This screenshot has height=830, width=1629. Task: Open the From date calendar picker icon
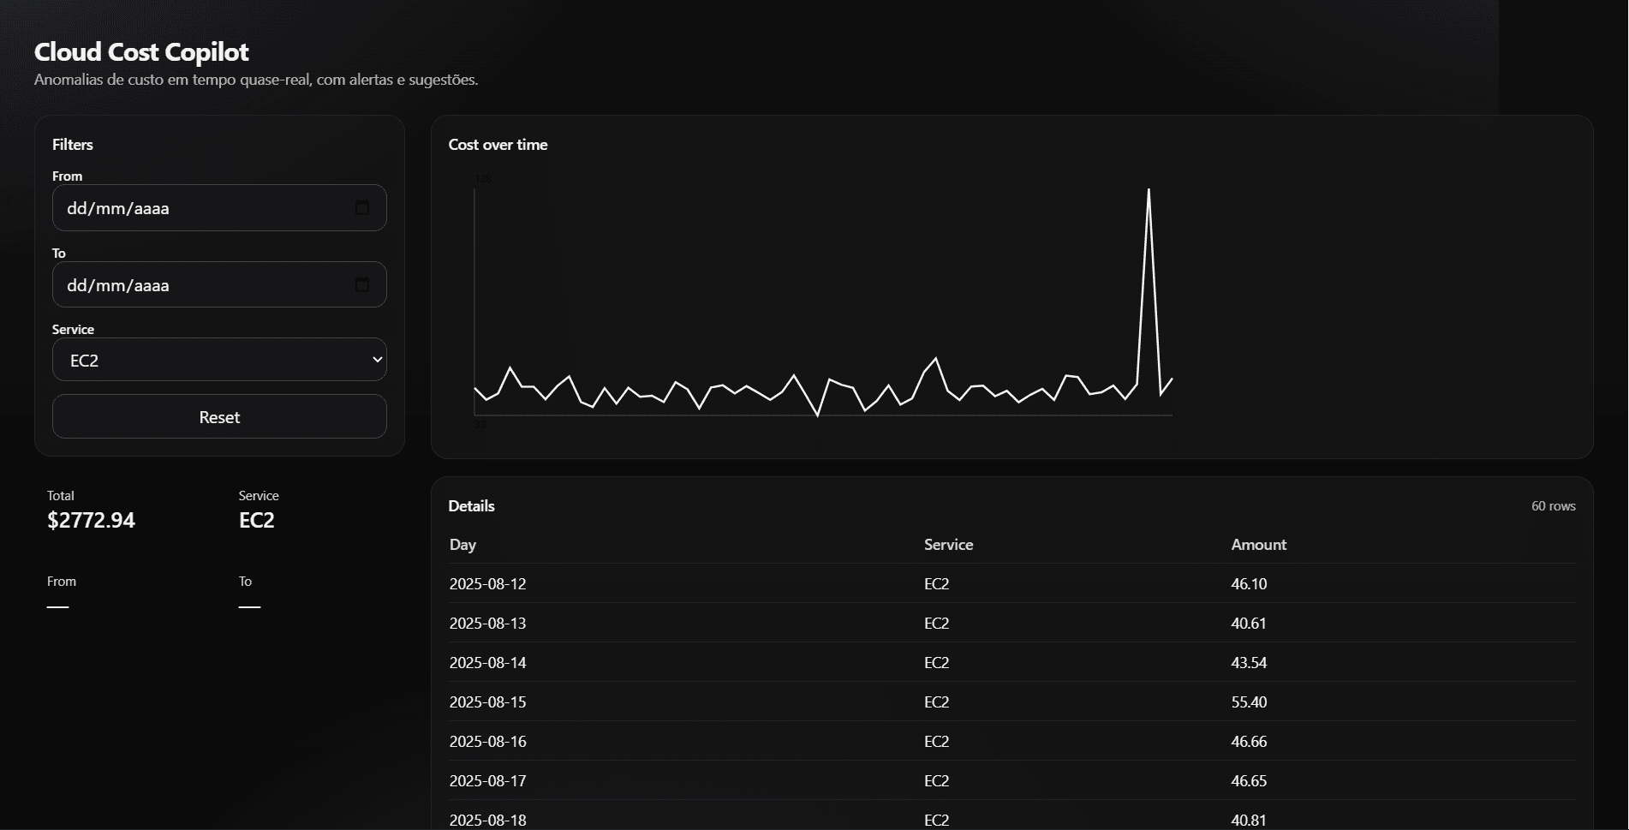[362, 208]
